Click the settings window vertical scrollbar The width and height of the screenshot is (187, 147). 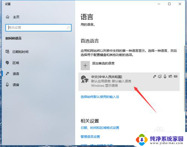tap(184, 79)
